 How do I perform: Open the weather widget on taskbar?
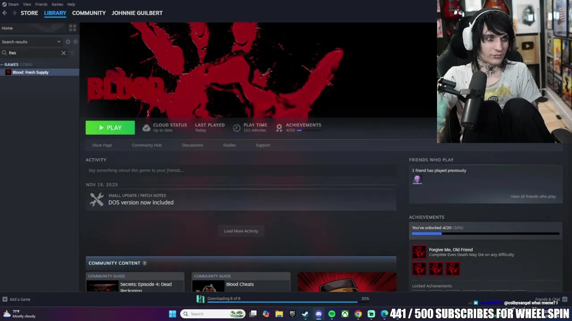(x=19, y=314)
